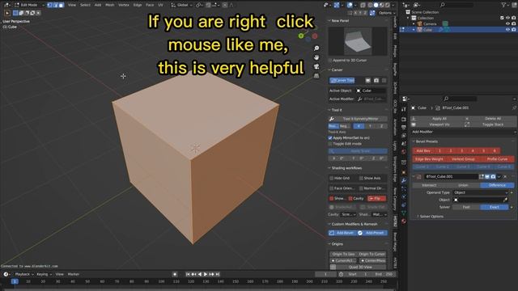This screenshot has width=518, height=291.
Task: Select rendered viewport shading mode
Action: tap(387, 5)
